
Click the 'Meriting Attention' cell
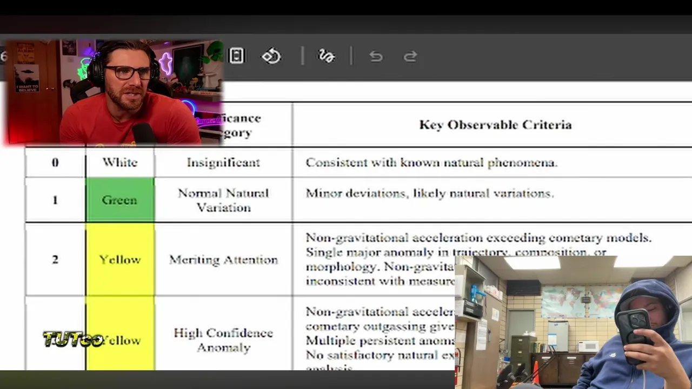[x=223, y=259]
